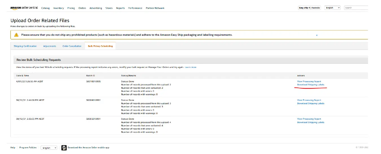
Task: Click the 4/01/22 9:26:56 AM AEDT timestamp
Action: [29, 81]
